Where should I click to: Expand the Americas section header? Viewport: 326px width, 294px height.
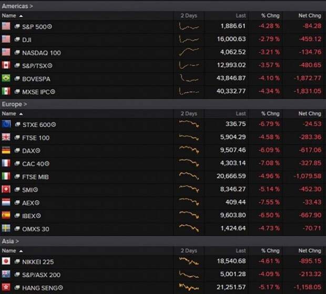pos(17,6)
